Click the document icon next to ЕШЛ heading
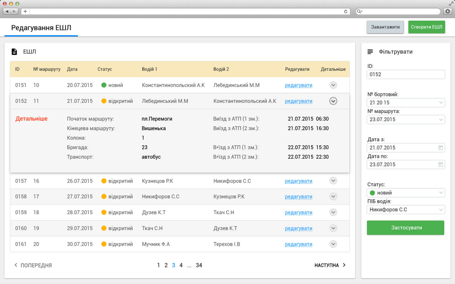The width and height of the screenshot is (455, 284). coord(14,51)
